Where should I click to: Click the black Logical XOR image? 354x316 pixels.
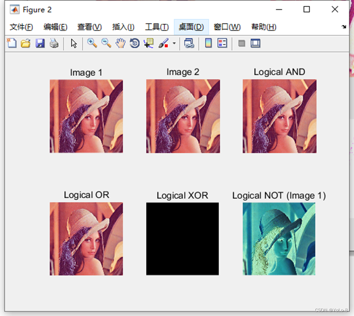(183, 239)
